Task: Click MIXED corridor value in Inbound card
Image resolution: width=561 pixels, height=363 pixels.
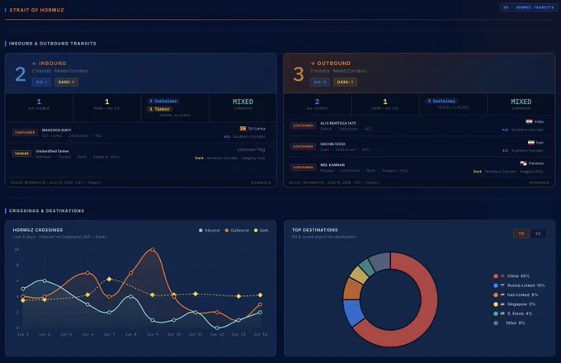Action: [x=243, y=101]
